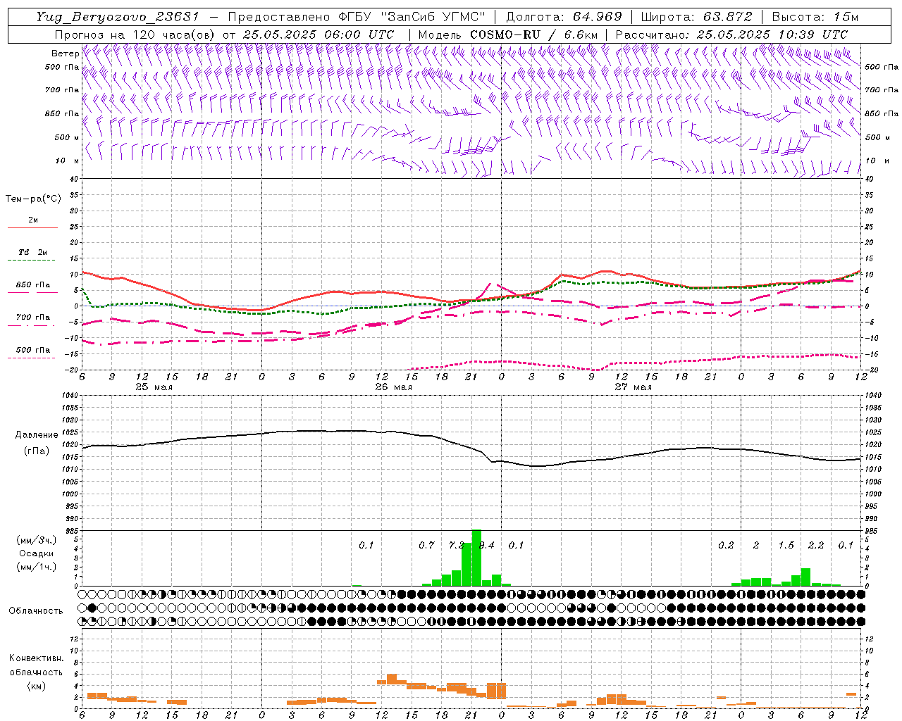Click the Тем-ра(°C) axis label
Image resolution: width=902 pixels, height=721 pixels.
coord(33,199)
